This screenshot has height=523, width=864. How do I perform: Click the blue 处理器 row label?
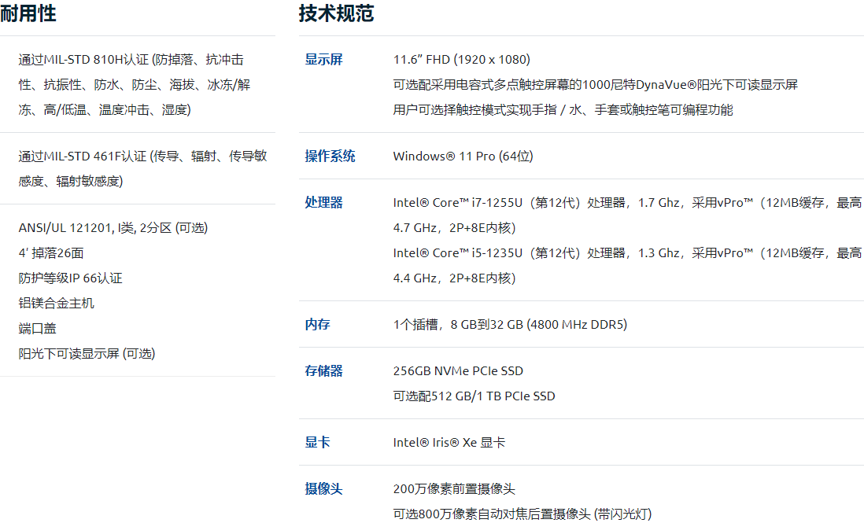click(x=324, y=203)
